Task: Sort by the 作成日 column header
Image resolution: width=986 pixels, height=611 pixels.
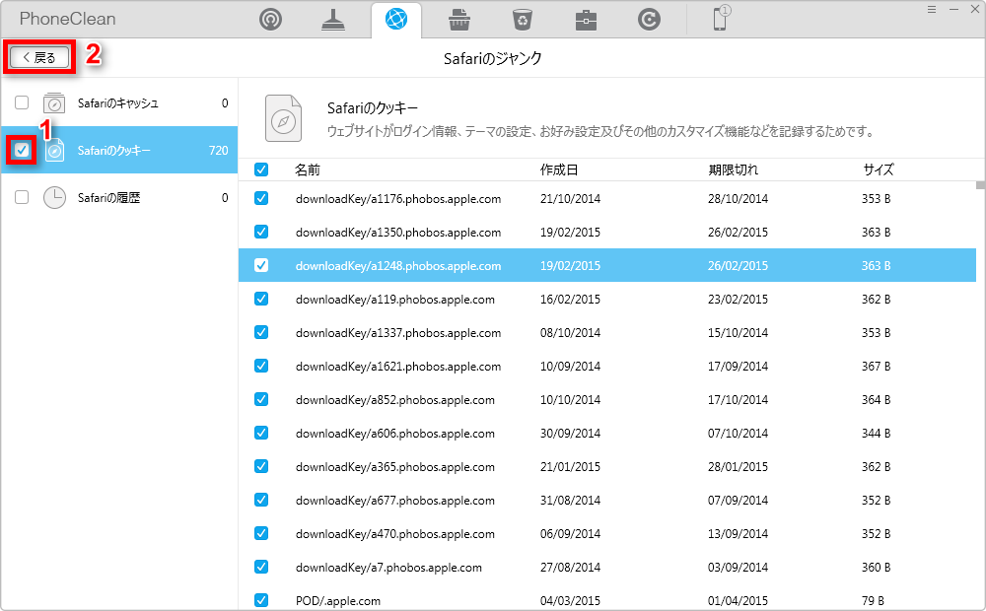Action: click(x=559, y=170)
